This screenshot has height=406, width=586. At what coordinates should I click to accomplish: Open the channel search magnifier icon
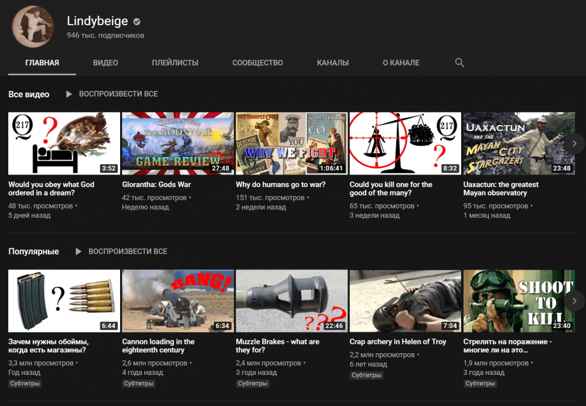(x=459, y=63)
